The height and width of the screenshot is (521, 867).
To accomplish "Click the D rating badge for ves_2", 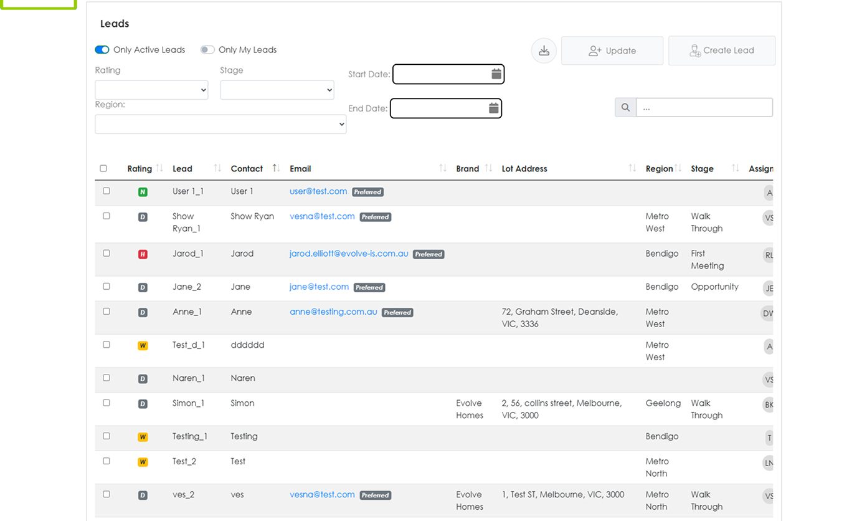I will (x=143, y=495).
